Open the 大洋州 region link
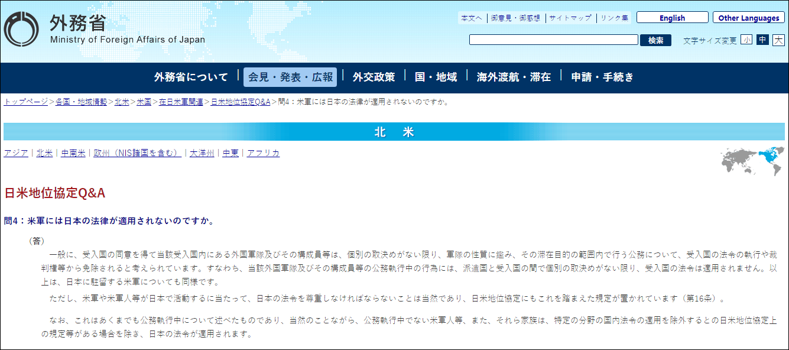This screenshot has width=789, height=350. coord(202,153)
